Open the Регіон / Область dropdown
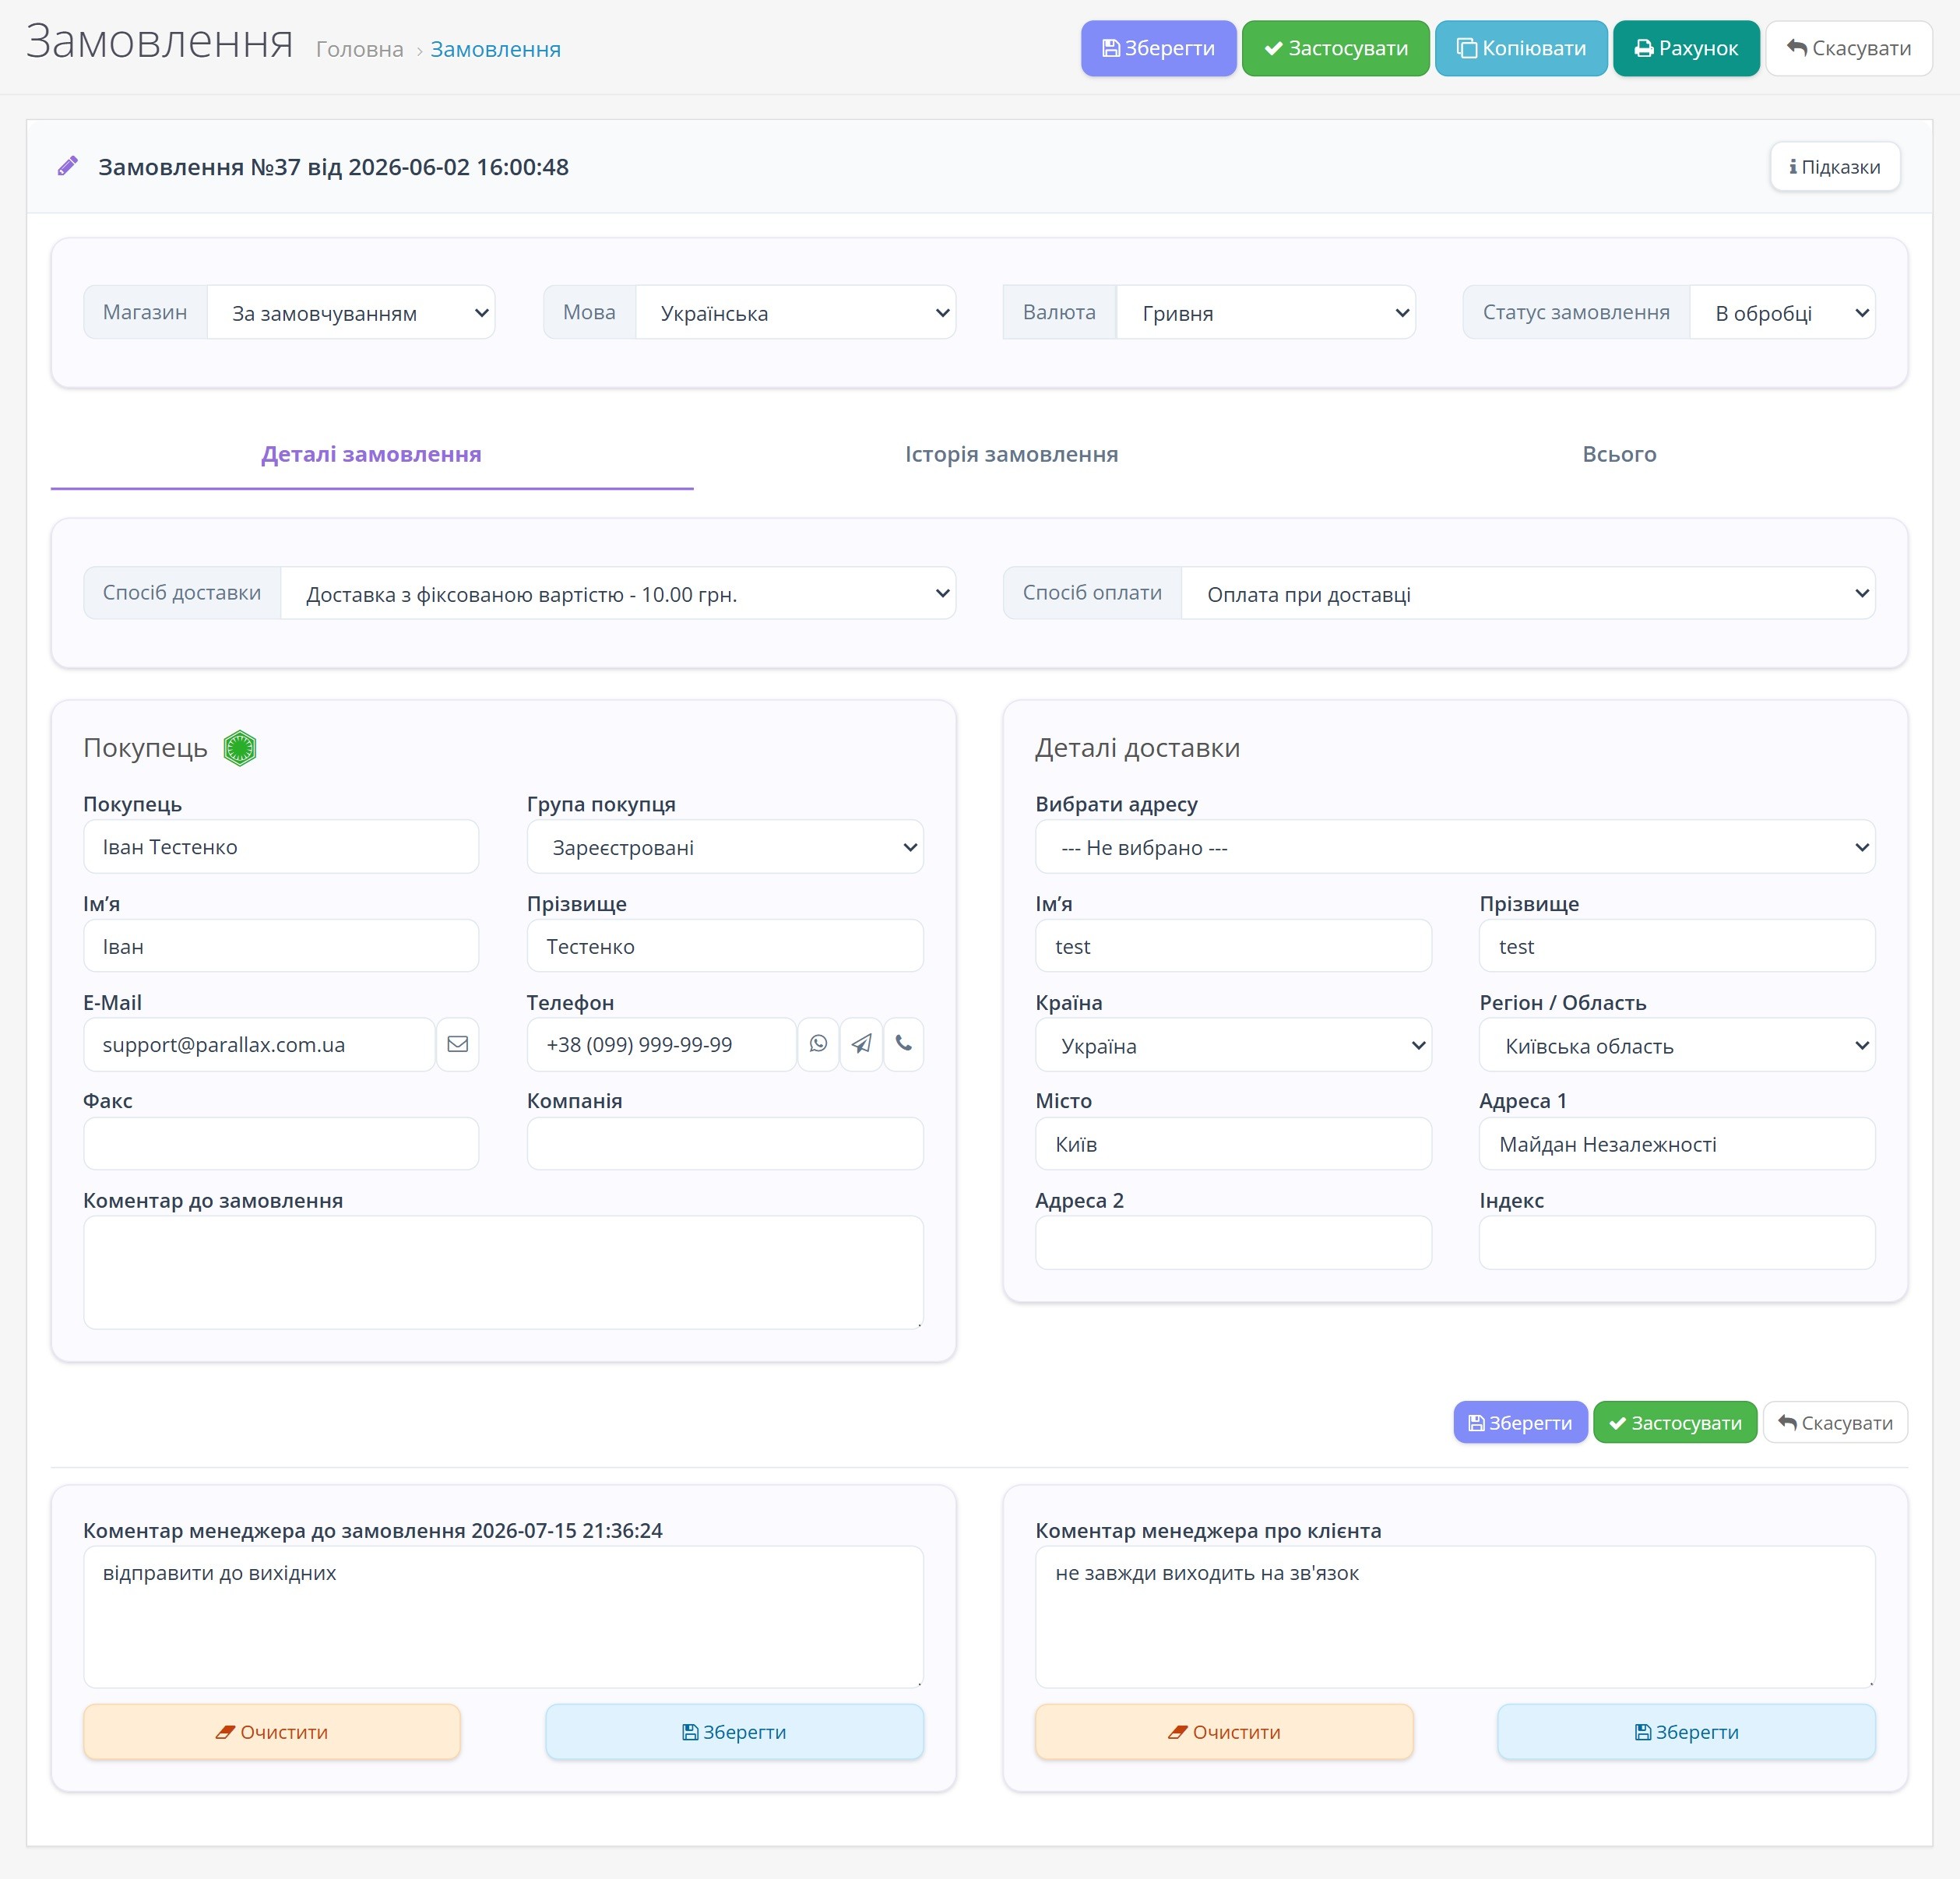Screen dimensions: 1960x1879 (x=1677, y=1045)
